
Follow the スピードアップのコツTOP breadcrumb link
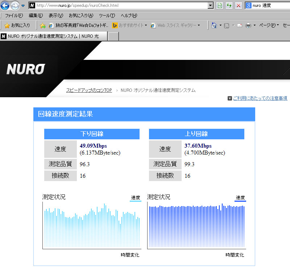(89, 90)
